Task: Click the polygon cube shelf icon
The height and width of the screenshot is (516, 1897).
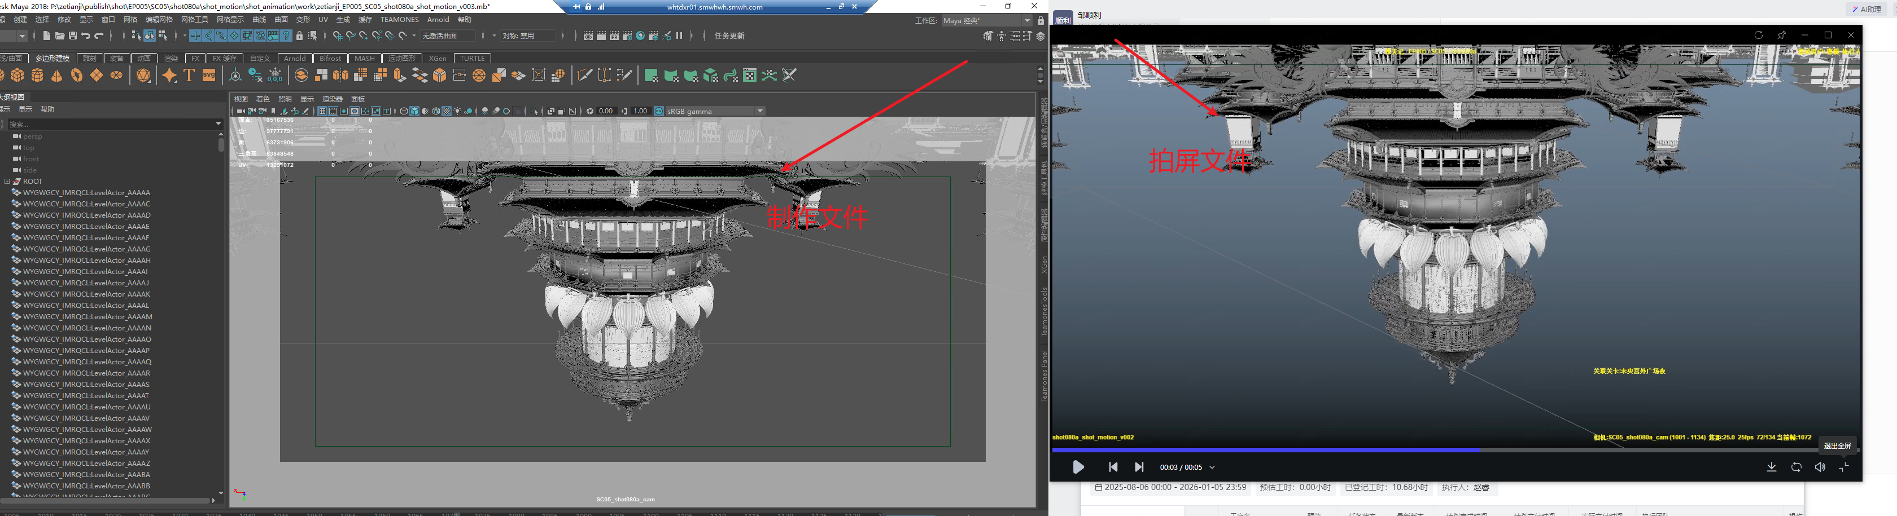Action: click(x=18, y=75)
